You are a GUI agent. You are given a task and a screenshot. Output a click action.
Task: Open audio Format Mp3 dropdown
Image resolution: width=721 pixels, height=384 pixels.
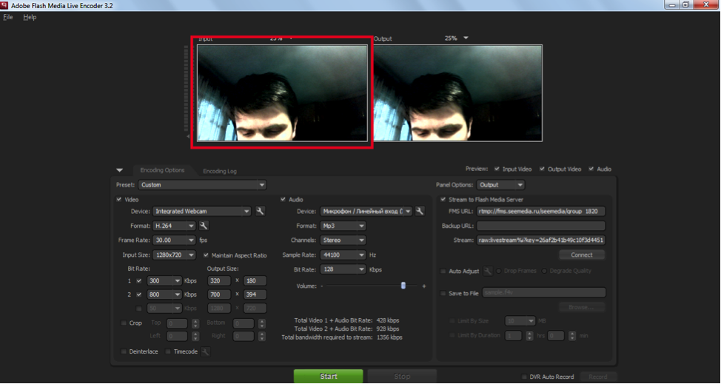[343, 226]
